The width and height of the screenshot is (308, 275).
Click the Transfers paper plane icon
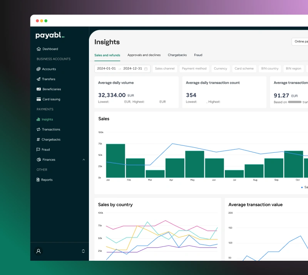38,79
